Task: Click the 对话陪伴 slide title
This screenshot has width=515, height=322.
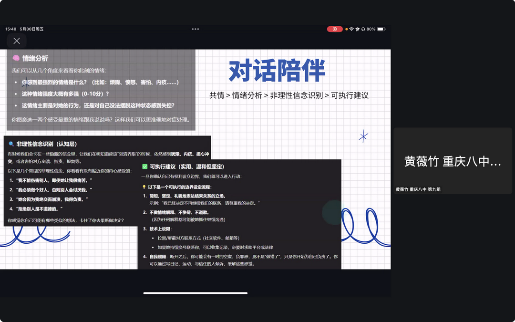Action: coord(277,70)
